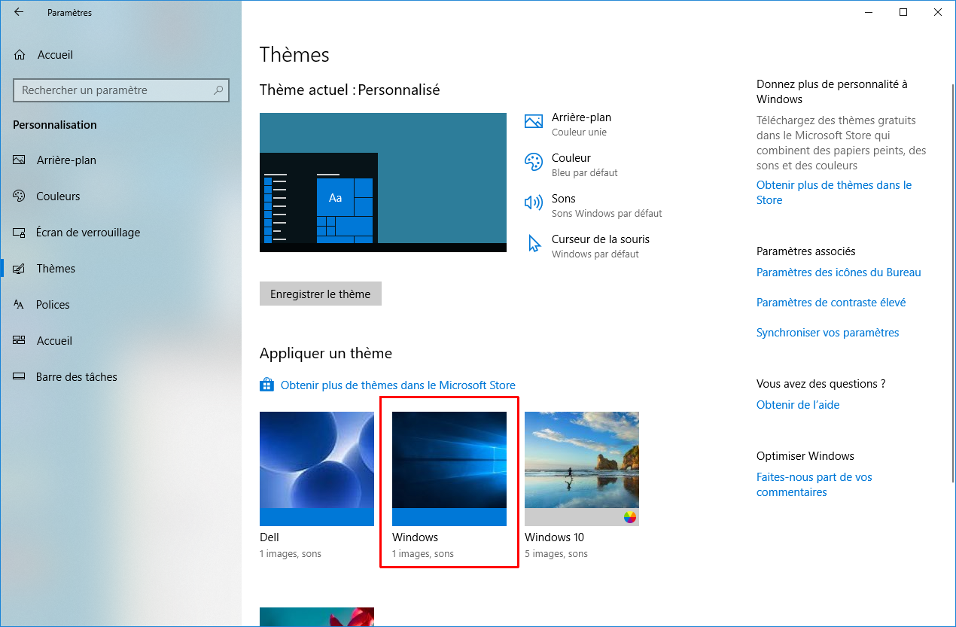The image size is (956, 627).
Task: Open the Polices font icon in the sidebar
Action: 20,305
